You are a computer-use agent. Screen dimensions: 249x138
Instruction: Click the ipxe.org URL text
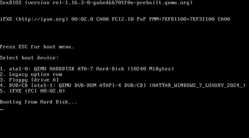click(x=42, y=19)
